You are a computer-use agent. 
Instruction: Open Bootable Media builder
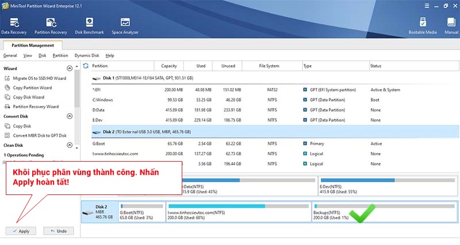coord(423,26)
